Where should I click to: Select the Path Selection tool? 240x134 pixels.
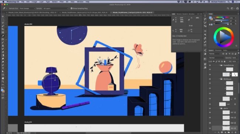[x=3, y=72]
